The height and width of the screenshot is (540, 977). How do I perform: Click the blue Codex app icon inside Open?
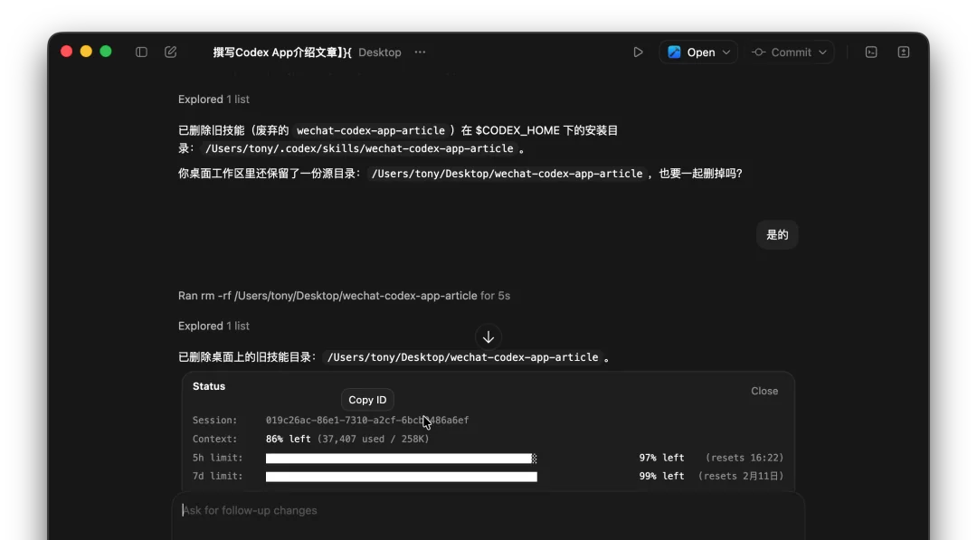click(676, 52)
